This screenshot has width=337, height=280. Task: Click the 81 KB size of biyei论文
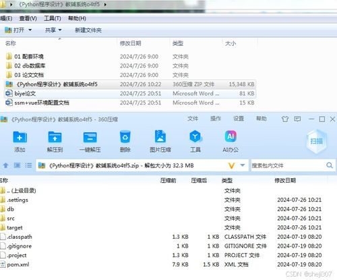[247, 93]
